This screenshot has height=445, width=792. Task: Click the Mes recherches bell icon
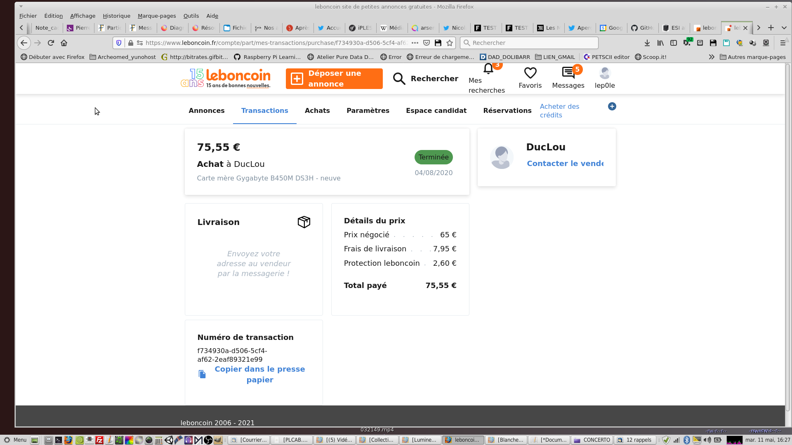coord(488,69)
